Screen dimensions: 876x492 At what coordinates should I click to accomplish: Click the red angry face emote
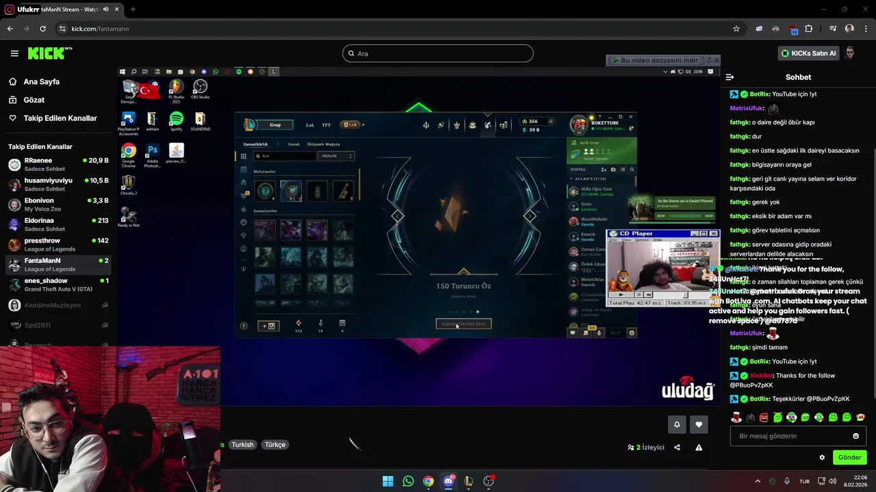coord(764,418)
